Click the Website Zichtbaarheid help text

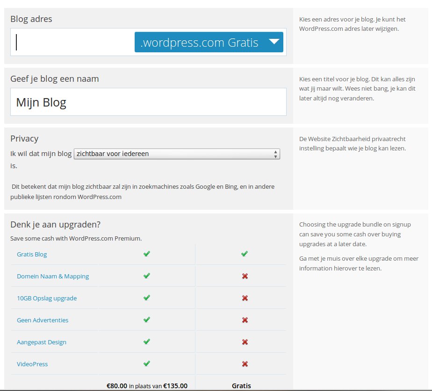(x=353, y=143)
